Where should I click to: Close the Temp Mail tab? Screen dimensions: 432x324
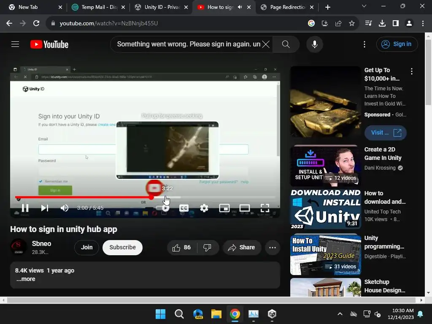click(x=123, y=7)
